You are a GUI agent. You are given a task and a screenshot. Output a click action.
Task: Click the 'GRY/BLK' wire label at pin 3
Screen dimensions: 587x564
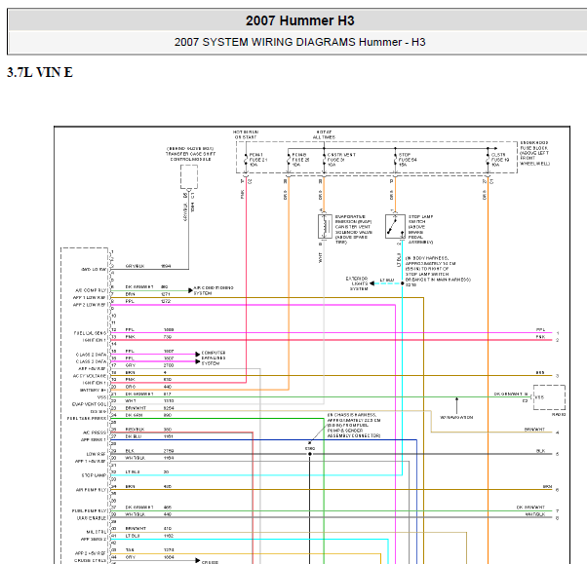tap(135, 266)
